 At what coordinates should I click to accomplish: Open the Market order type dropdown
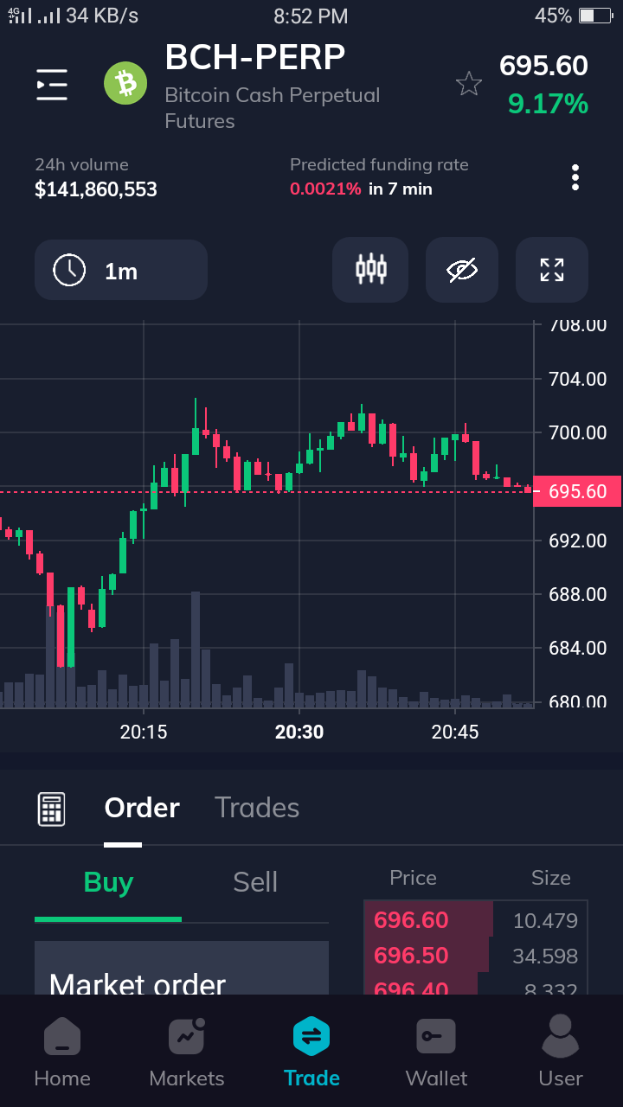coord(182,969)
